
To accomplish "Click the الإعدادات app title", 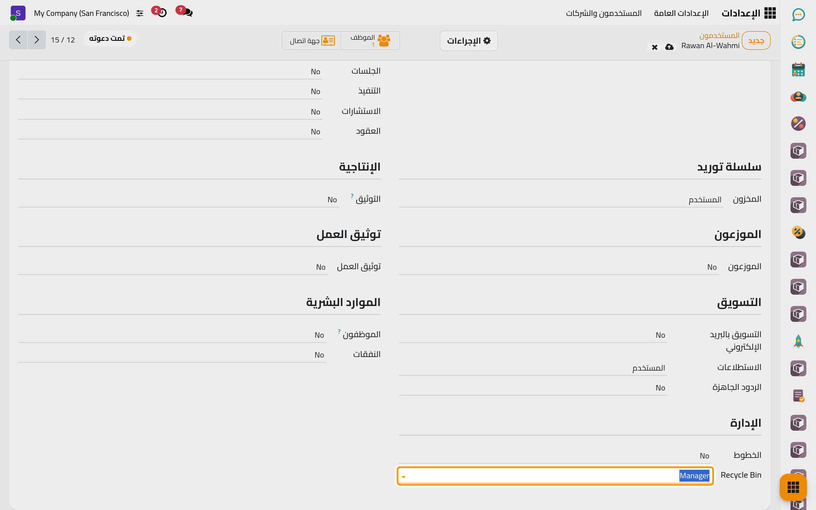I will coord(741,13).
